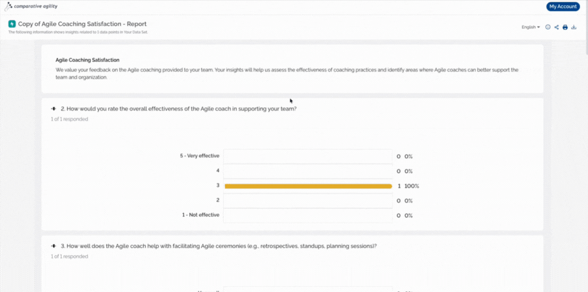Click the report title text
Image resolution: width=588 pixels, height=292 pixels.
pyautogui.click(x=82, y=23)
